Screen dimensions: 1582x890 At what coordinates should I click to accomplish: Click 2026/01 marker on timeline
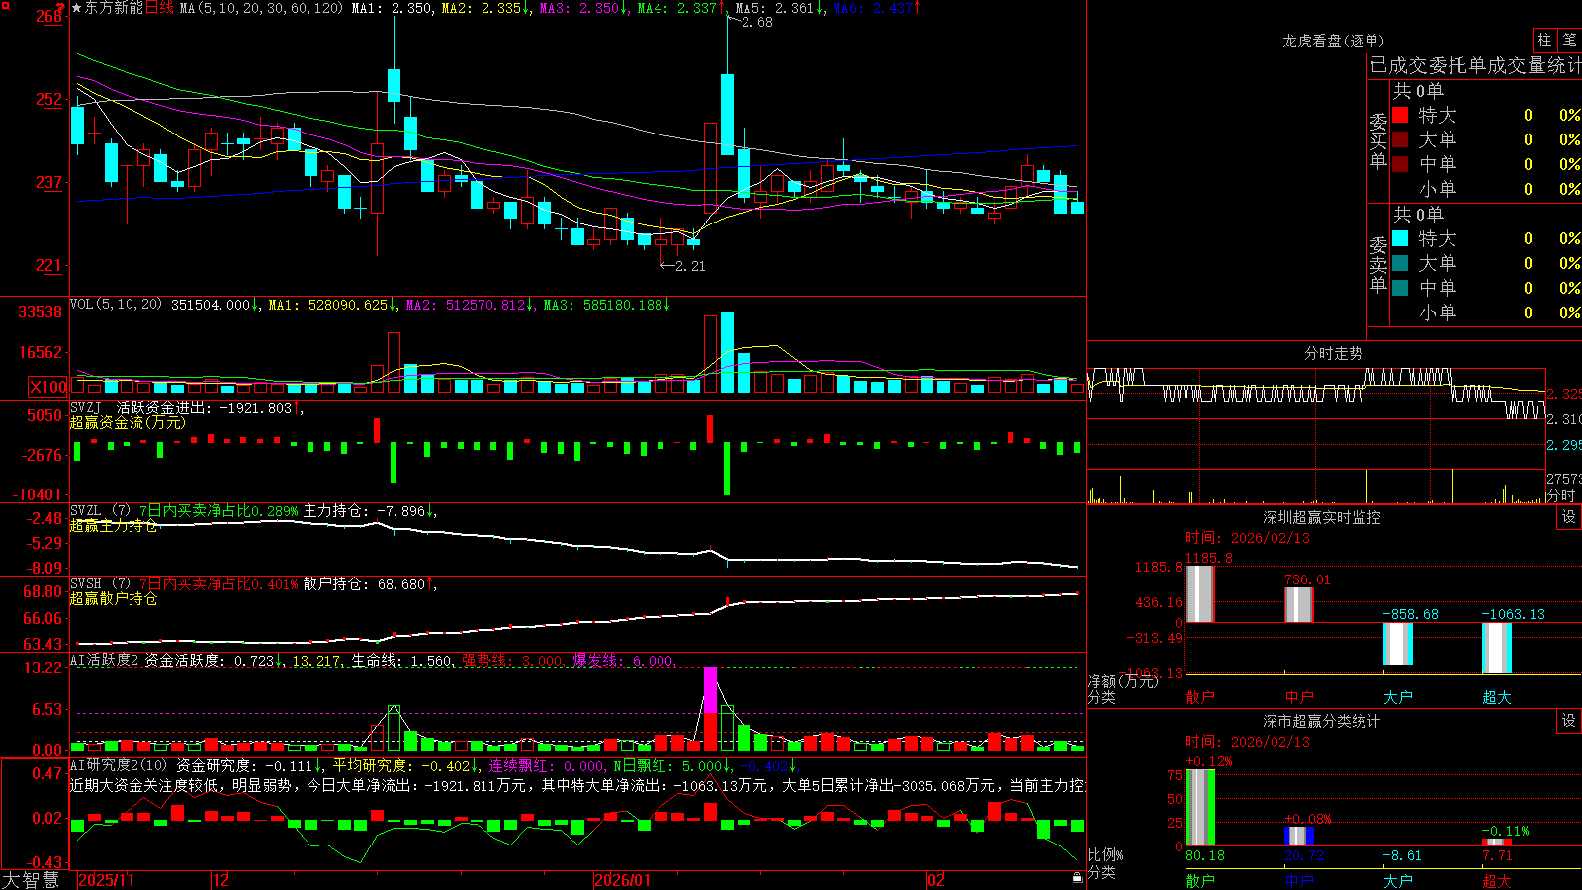tap(622, 880)
